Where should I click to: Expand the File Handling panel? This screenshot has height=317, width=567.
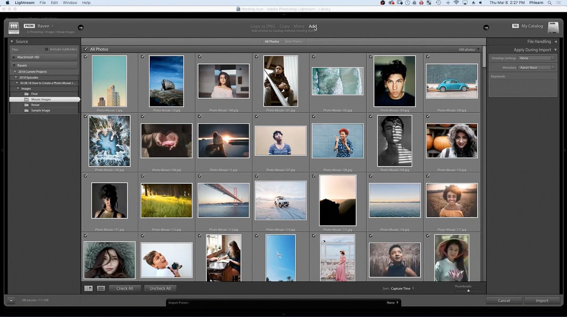pyautogui.click(x=556, y=42)
